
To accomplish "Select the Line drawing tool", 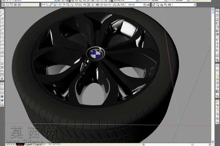I will [x=2, y=11].
